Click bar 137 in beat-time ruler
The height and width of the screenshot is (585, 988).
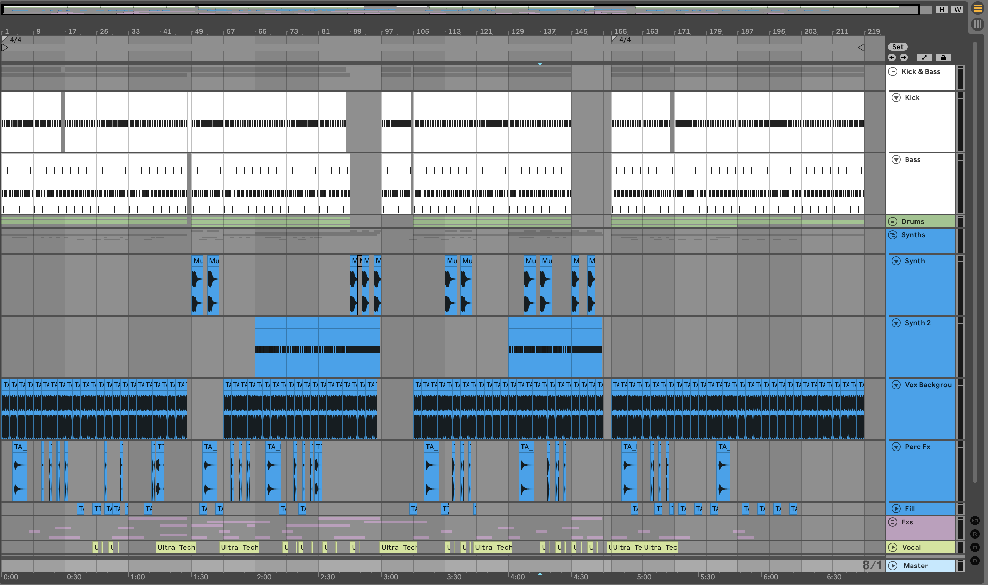coord(549,31)
